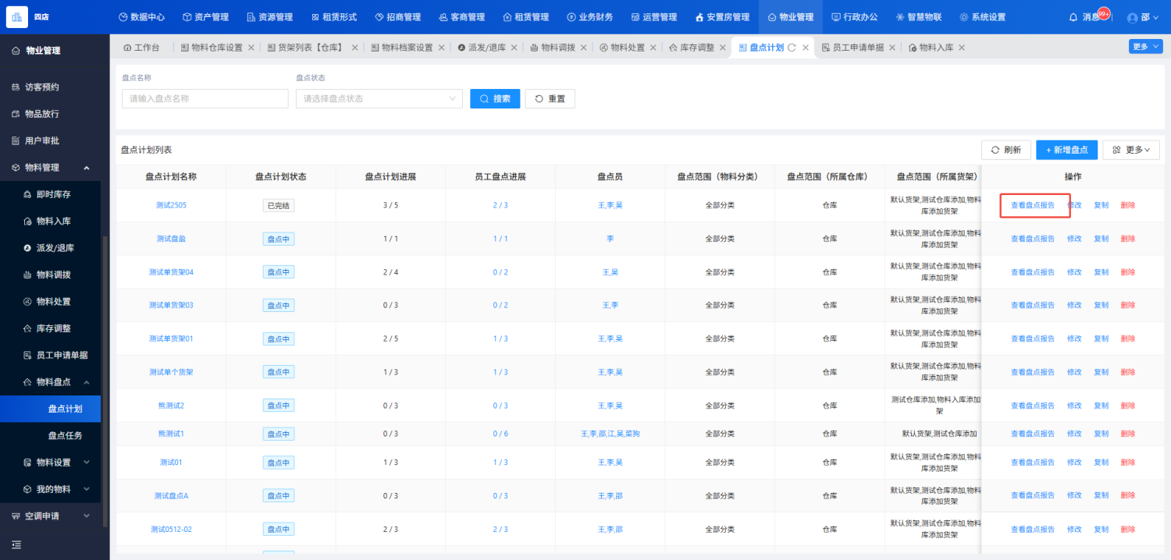
Task: Click the 盘点名称 input field
Action: [x=205, y=99]
